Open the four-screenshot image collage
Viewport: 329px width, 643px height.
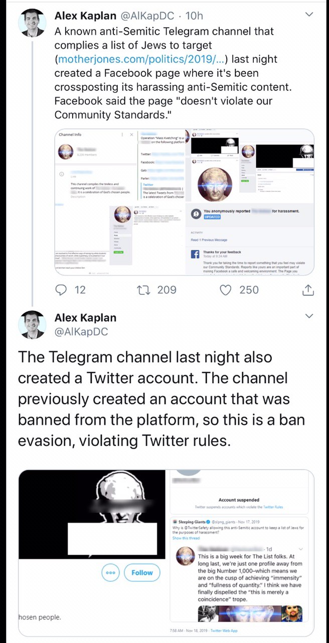pyautogui.click(x=184, y=202)
